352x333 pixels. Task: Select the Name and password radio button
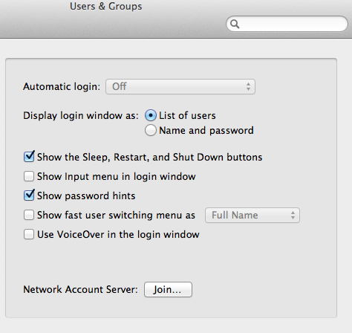pyautogui.click(x=151, y=130)
